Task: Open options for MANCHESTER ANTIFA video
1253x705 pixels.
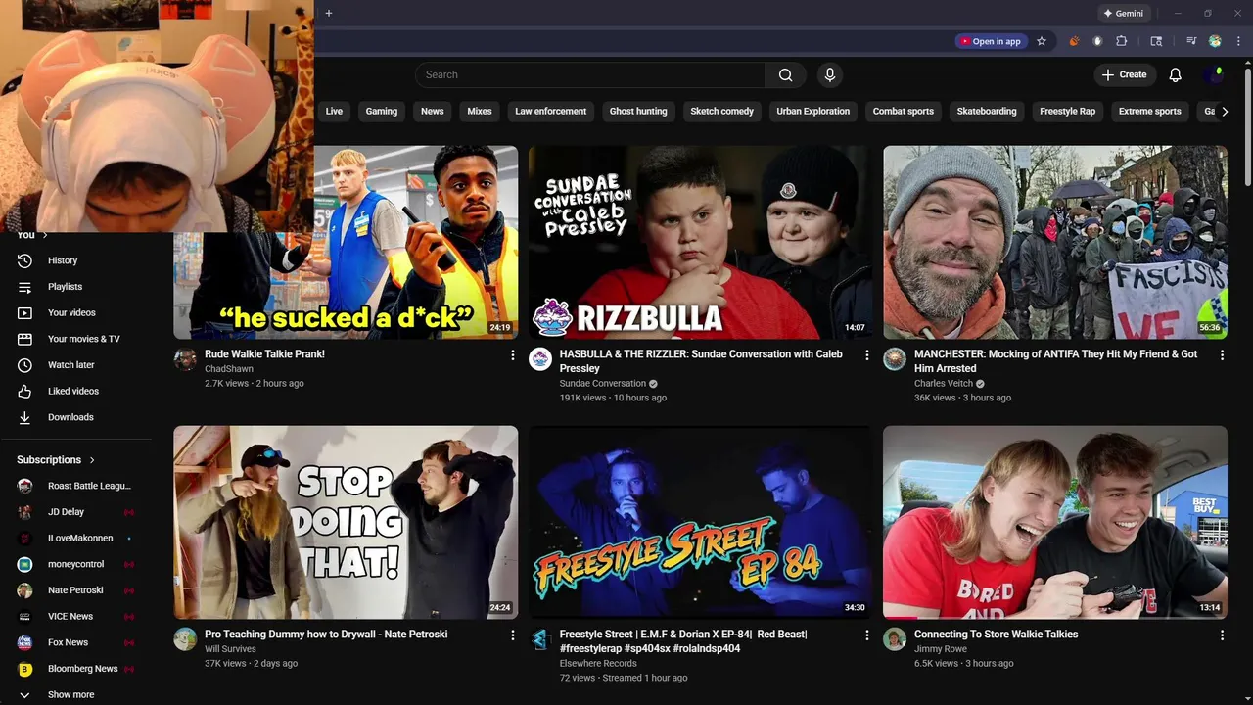Action: pyautogui.click(x=1222, y=355)
